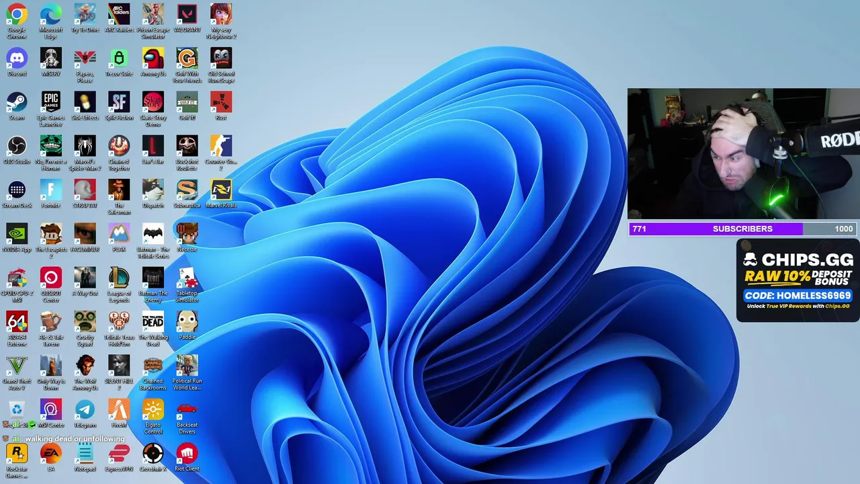This screenshot has width=860, height=484.
Task: Launch OBSBOT Center from the desktop
Action: click(51, 278)
